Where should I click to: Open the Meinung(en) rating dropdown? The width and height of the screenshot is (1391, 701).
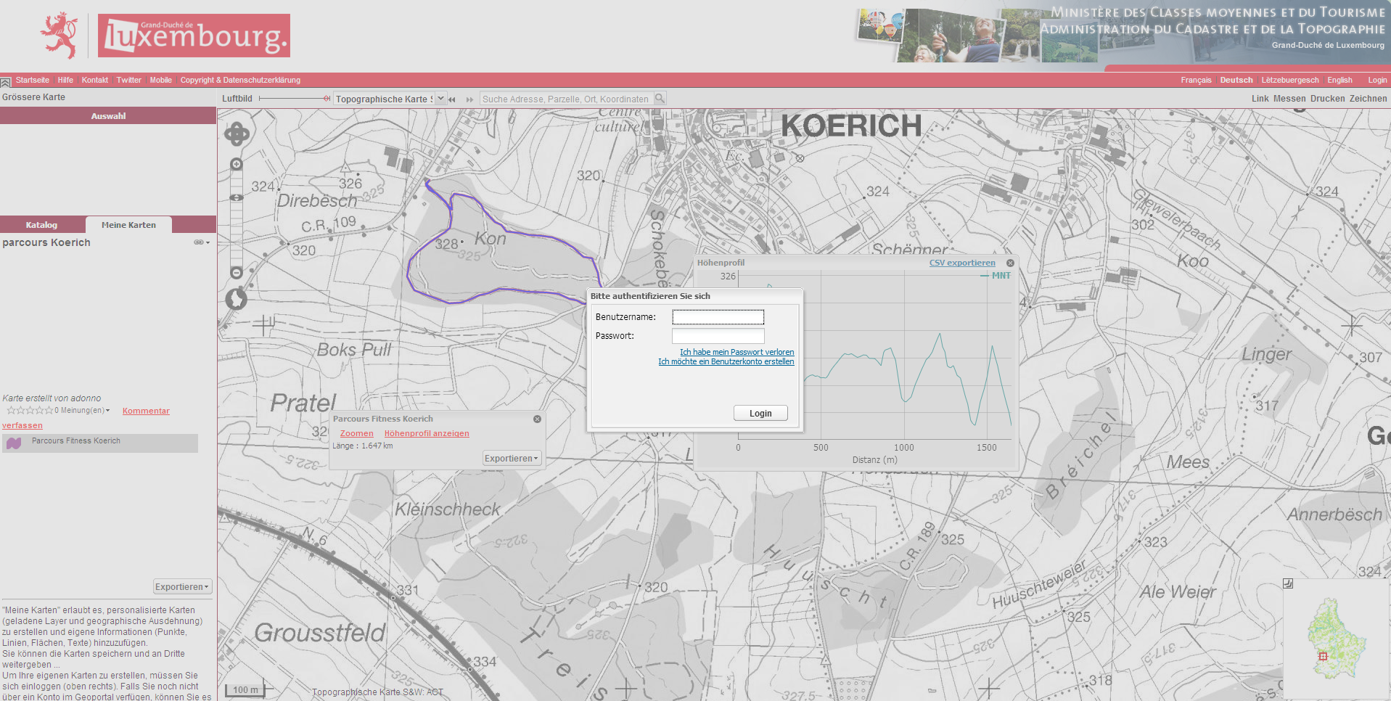click(x=107, y=411)
